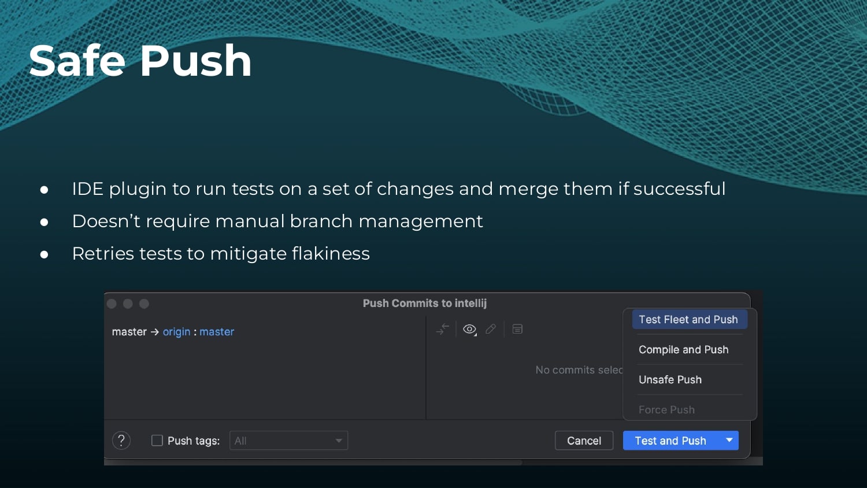Screen dimensions: 867x488
Task: Toggle the eye view options icon
Action: click(x=469, y=329)
